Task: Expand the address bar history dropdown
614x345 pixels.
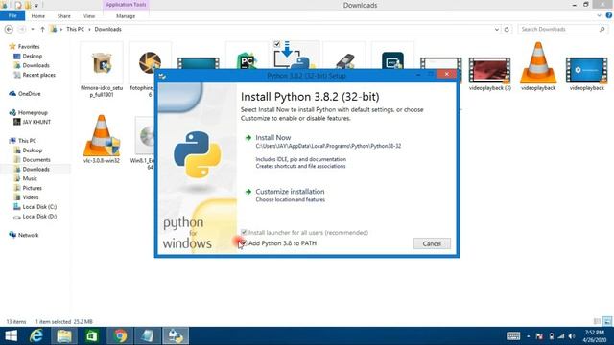Action: pos(497,30)
